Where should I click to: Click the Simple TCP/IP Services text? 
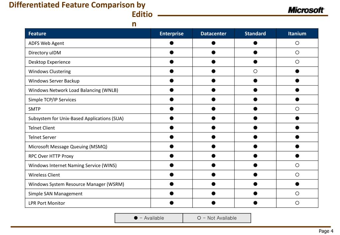(52, 100)
